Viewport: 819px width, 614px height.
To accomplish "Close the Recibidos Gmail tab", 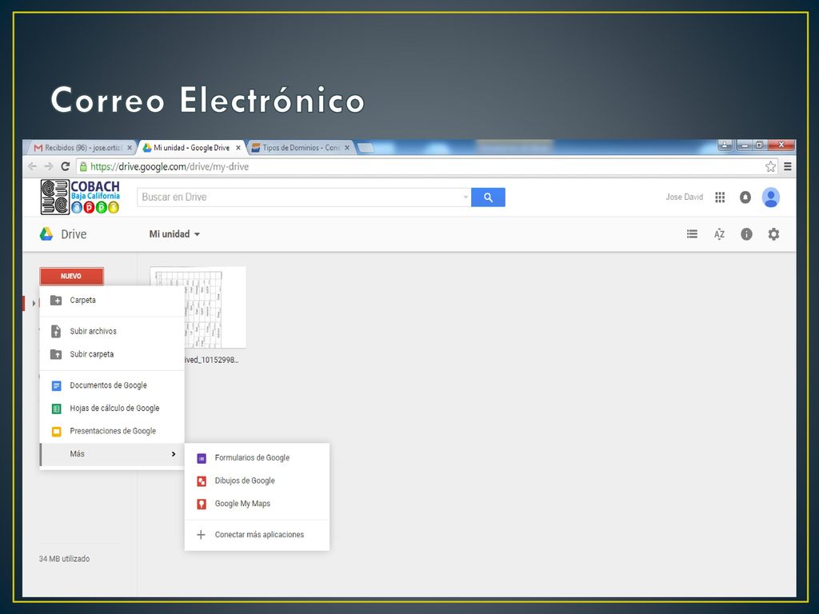I will (130, 148).
